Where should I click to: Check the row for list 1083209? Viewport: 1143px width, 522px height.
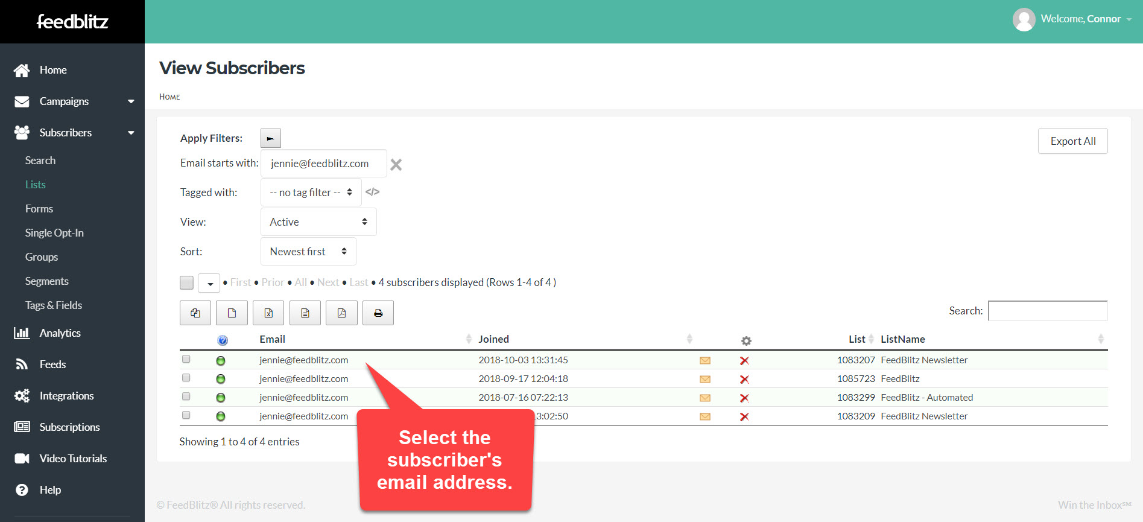(186, 415)
